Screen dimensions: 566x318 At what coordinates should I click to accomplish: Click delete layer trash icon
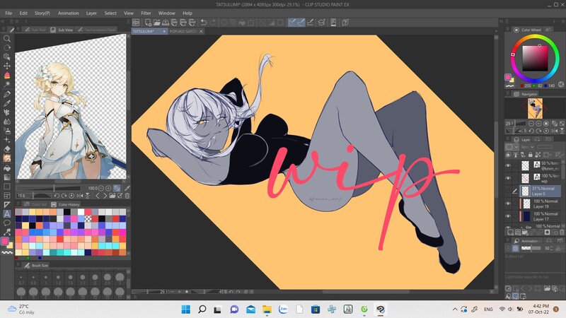[562, 232]
